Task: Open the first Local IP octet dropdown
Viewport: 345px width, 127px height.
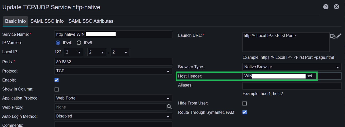Action: pos(73,52)
